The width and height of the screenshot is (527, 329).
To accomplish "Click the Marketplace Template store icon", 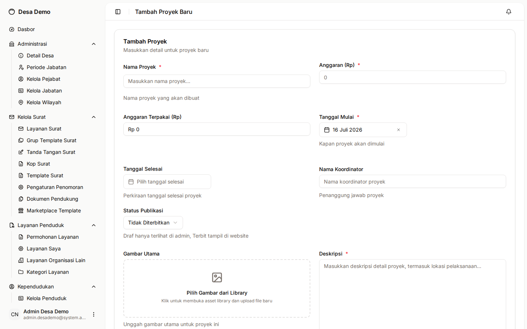I will [x=21, y=211].
